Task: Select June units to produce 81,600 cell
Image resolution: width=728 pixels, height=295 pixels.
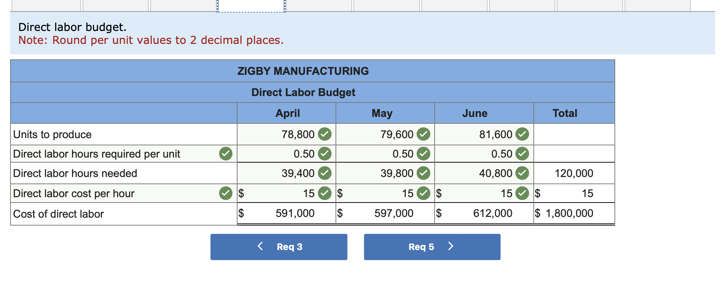Action: (x=484, y=134)
